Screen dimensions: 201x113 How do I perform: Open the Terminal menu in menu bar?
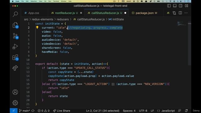(56, 1)
